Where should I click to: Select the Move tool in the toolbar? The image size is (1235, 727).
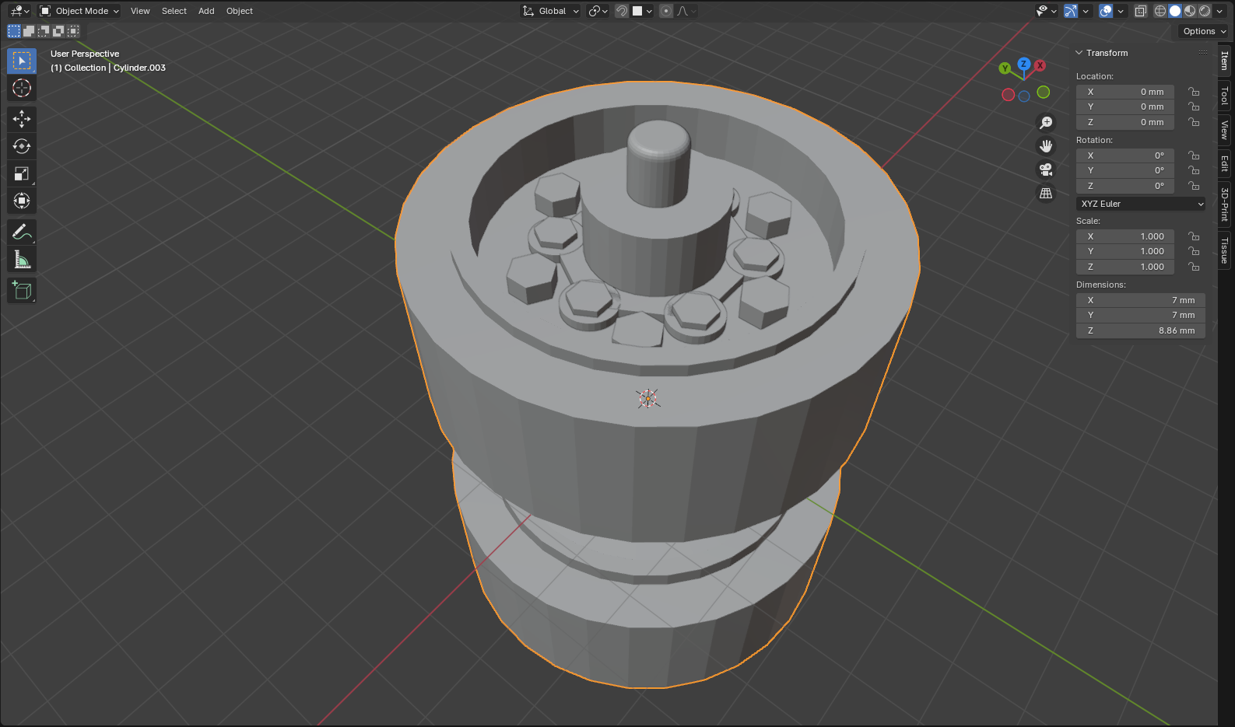tap(22, 118)
